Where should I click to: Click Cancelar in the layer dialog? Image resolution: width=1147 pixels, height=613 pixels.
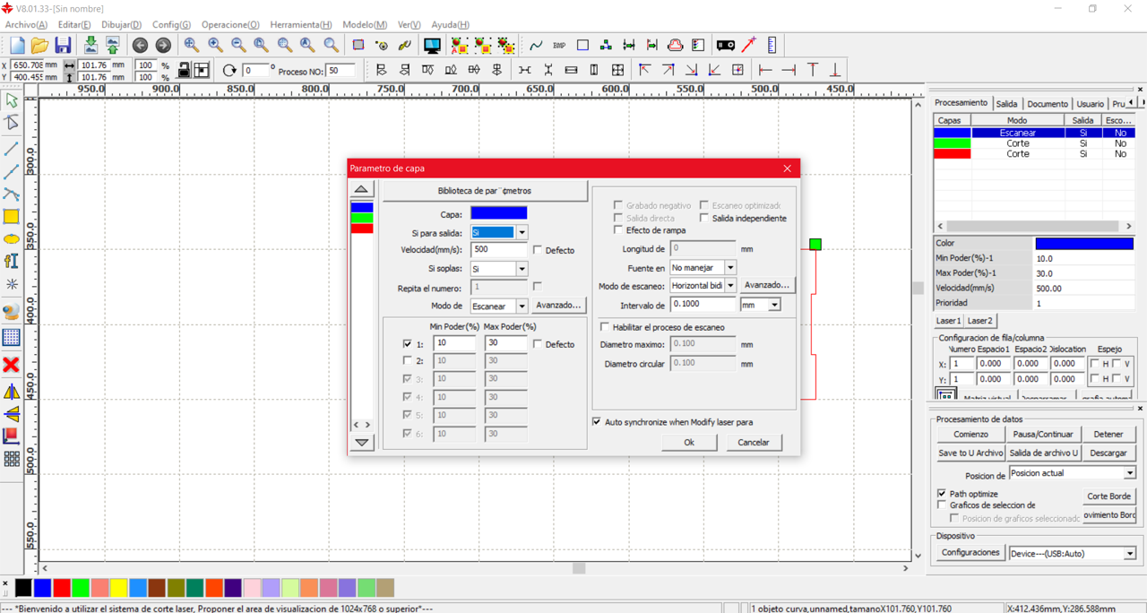754,442
